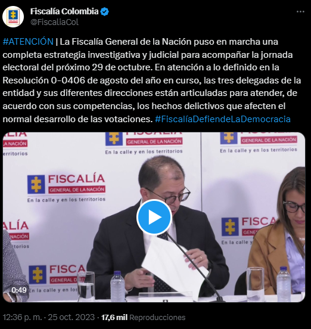Open the Fiscalía Colombia profile avatar

(x=13, y=17)
